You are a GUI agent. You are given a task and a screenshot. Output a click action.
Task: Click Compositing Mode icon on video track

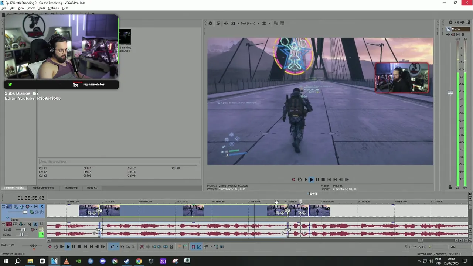click(x=32, y=212)
